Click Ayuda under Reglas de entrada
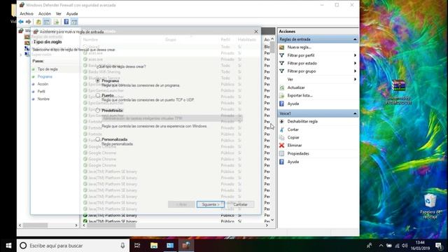Screen dimensions: 448x252 (x=293, y=104)
